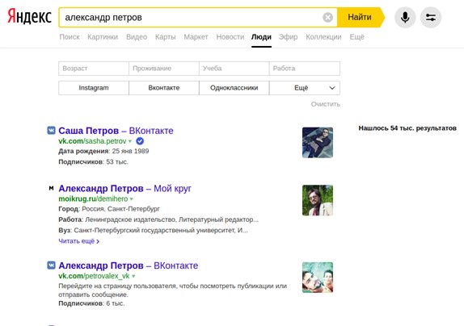
Task: Switch to the Картинки tab
Action: [x=103, y=37]
